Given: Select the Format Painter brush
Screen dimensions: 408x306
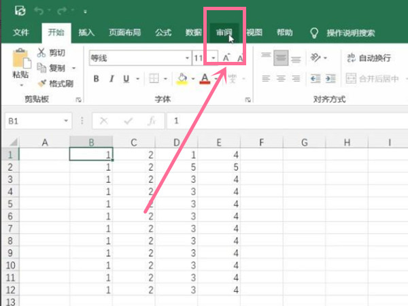Looking at the screenshot, I should tap(42, 84).
